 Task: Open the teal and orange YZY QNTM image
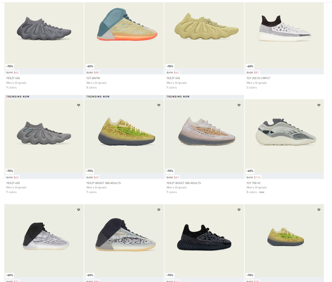point(127,24)
